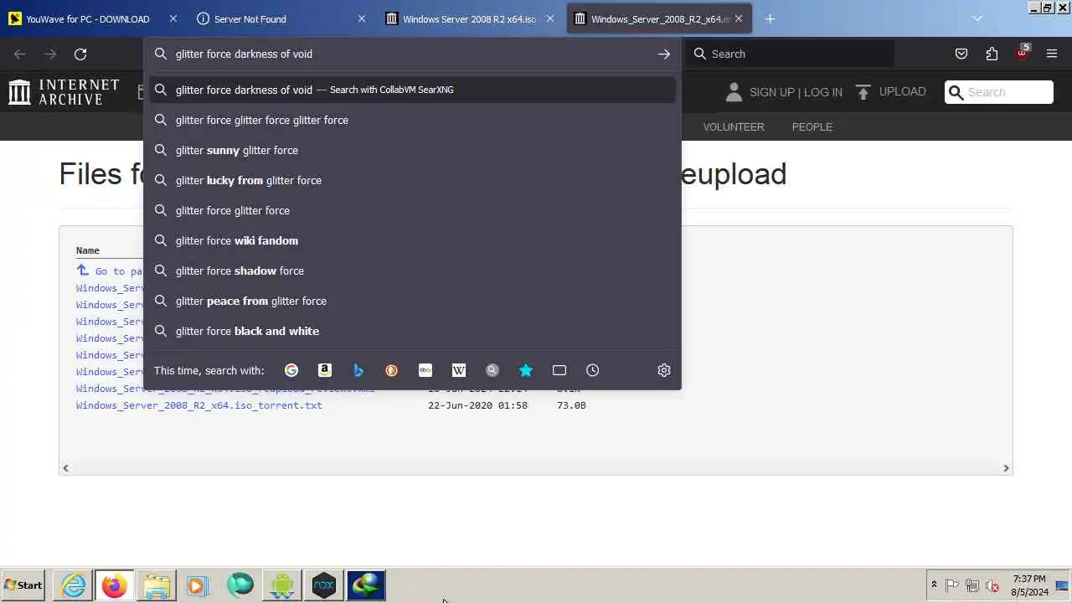Search with Wikipedia one-off engine

459,370
